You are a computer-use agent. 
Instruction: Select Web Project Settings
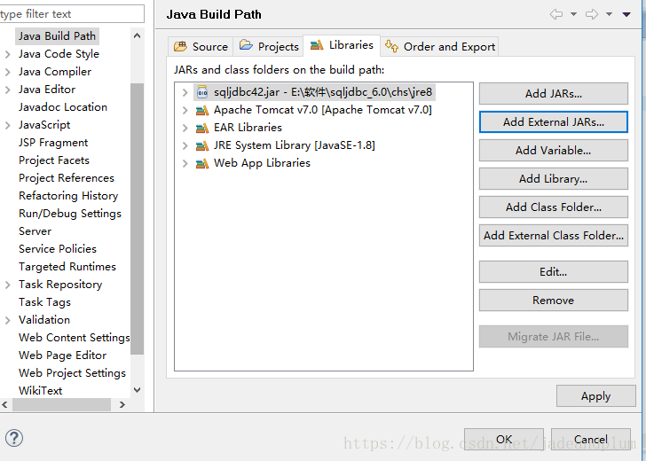click(x=72, y=373)
